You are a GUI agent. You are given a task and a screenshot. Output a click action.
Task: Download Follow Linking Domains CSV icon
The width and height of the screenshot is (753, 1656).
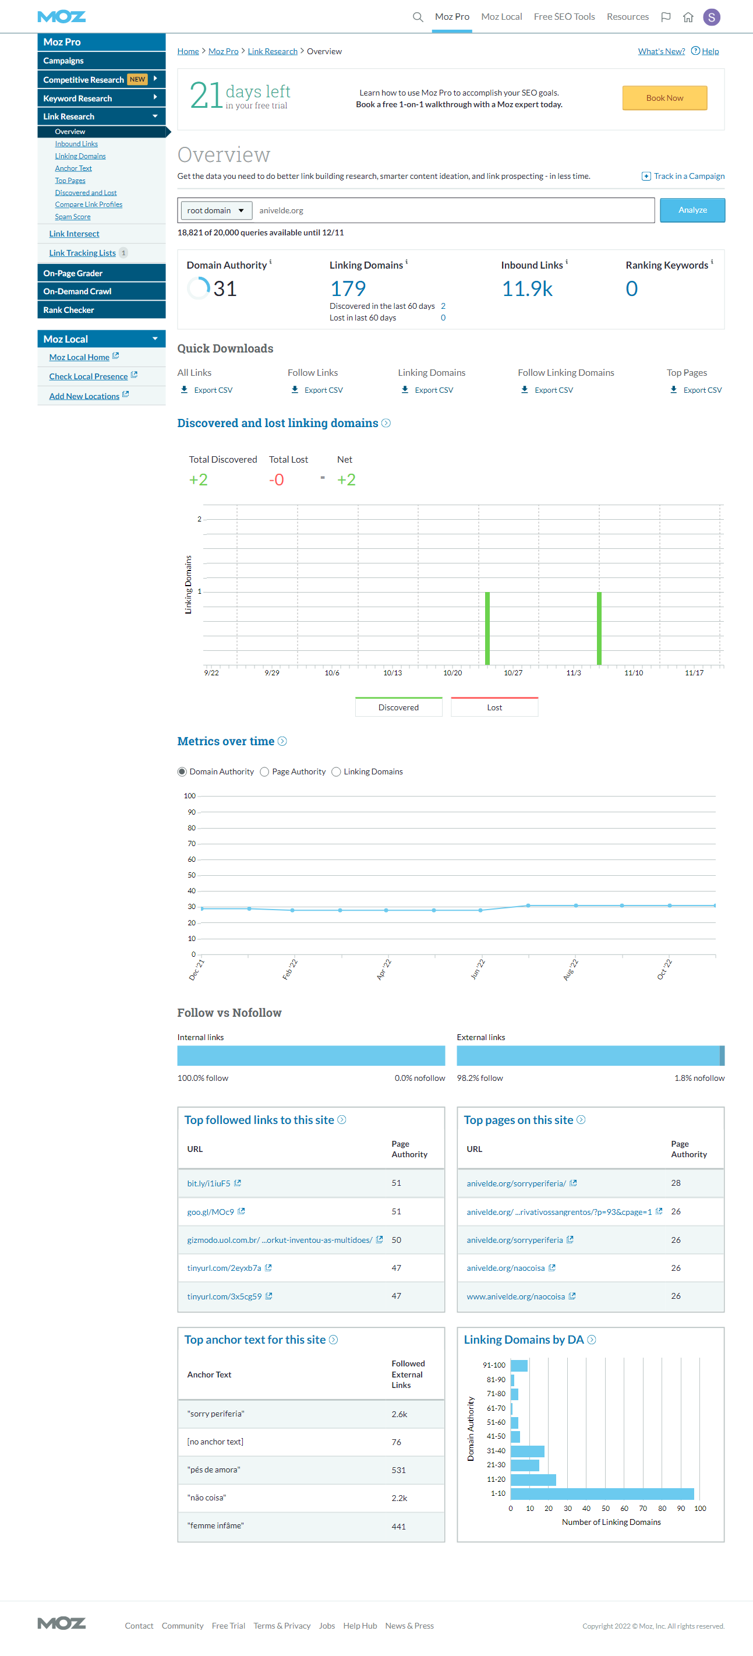(524, 390)
